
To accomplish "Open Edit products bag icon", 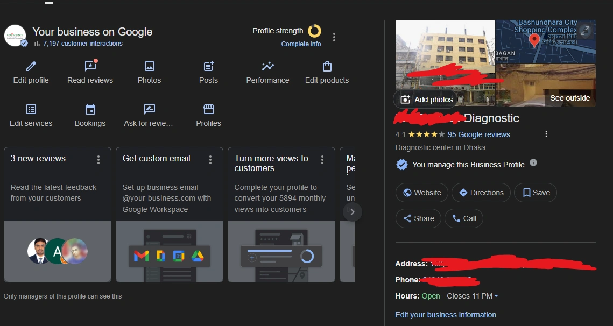I will 327,66.
